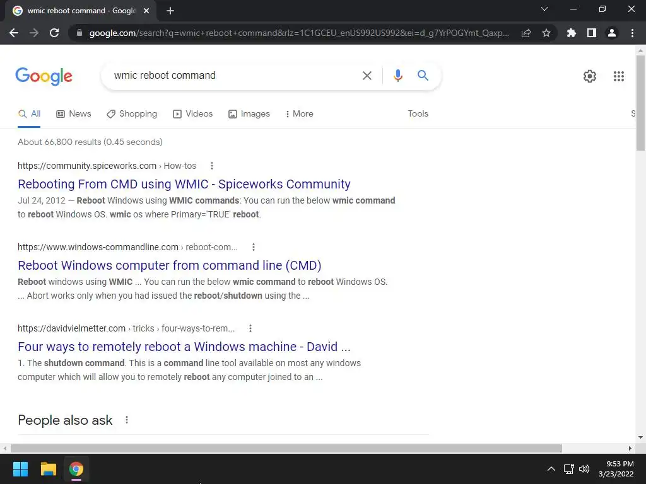Switch to Shopping results tab

pos(132,114)
